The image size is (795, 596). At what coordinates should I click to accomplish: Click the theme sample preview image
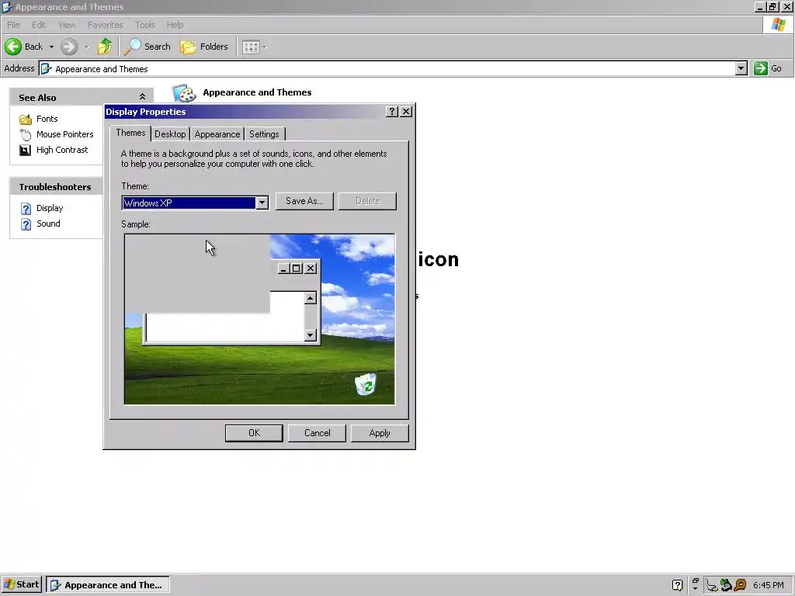tap(259, 319)
